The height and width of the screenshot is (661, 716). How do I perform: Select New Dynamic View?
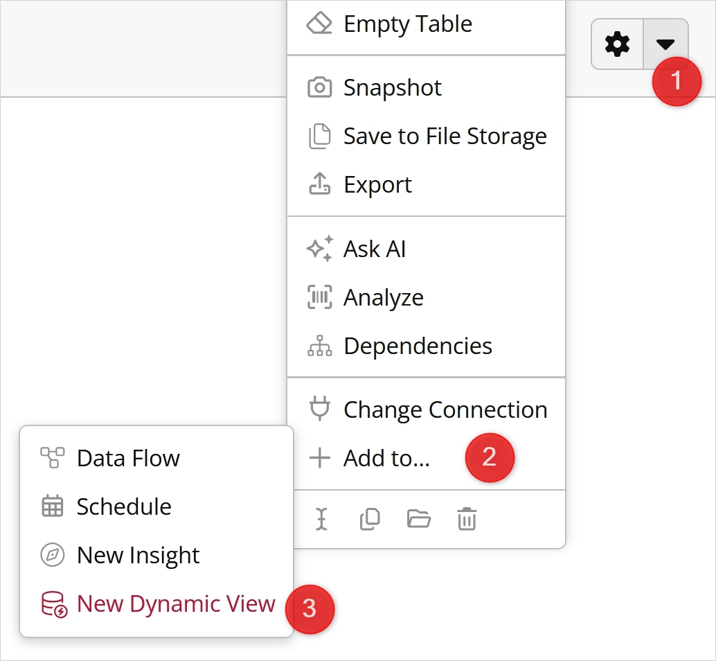(x=156, y=604)
